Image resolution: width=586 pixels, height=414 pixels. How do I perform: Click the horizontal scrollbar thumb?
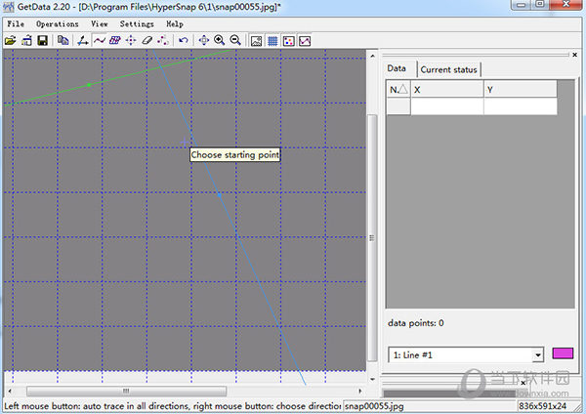point(126,392)
